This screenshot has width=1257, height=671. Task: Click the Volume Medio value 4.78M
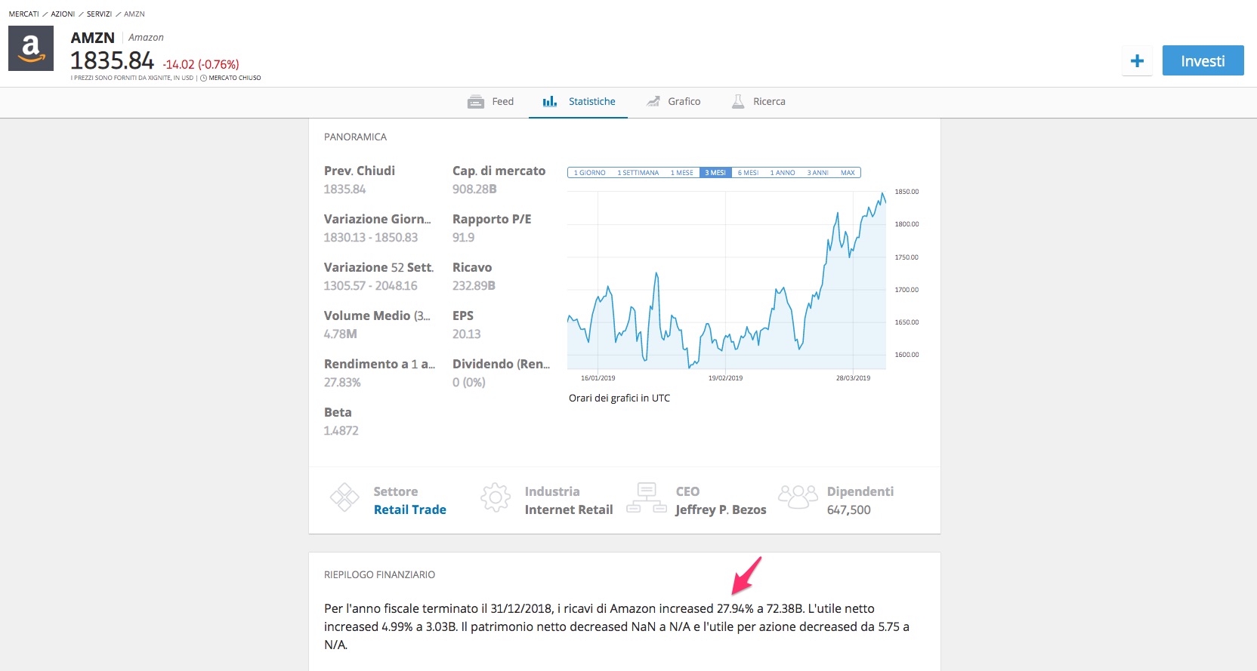click(340, 334)
